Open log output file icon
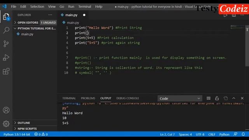This screenshot has height=140, width=249. coord(226,98)
